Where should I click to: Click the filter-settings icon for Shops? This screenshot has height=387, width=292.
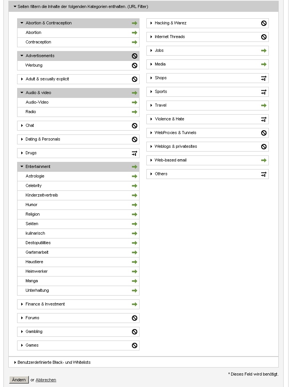(x=264, y=78)
